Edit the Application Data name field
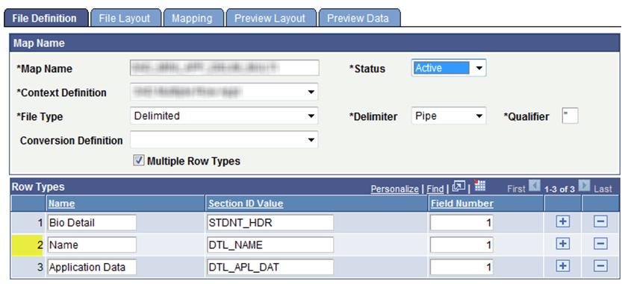Screen dimensions: 628x284 click(92, 267)
